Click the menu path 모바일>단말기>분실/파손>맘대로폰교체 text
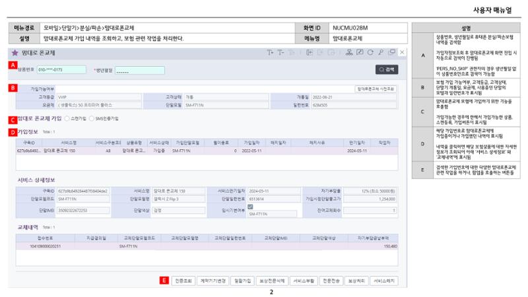 pos(89,28)
